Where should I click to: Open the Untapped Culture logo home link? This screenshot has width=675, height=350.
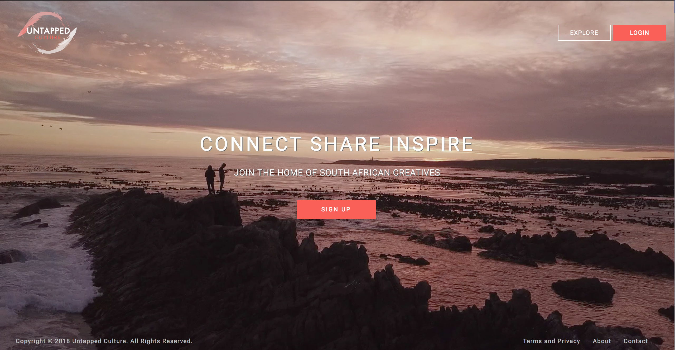coord(47,33)
